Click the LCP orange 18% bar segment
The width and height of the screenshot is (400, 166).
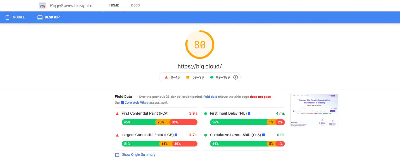[x=166, y=144]
